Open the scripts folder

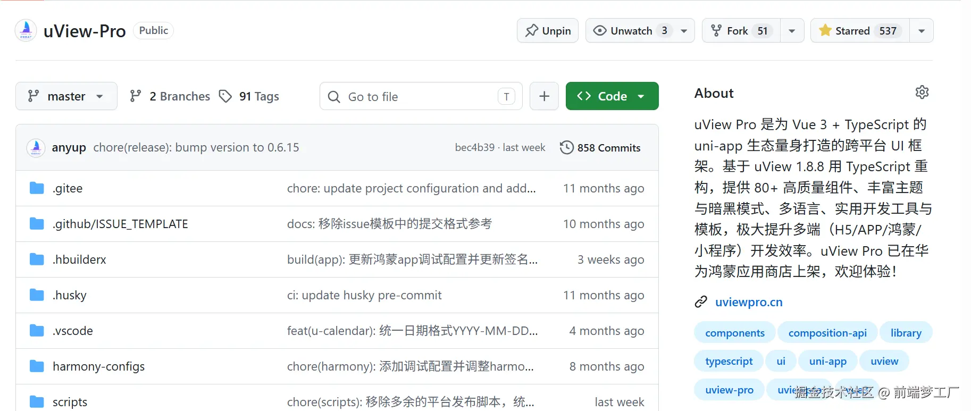pyautogui.click(x=70, y=402)
